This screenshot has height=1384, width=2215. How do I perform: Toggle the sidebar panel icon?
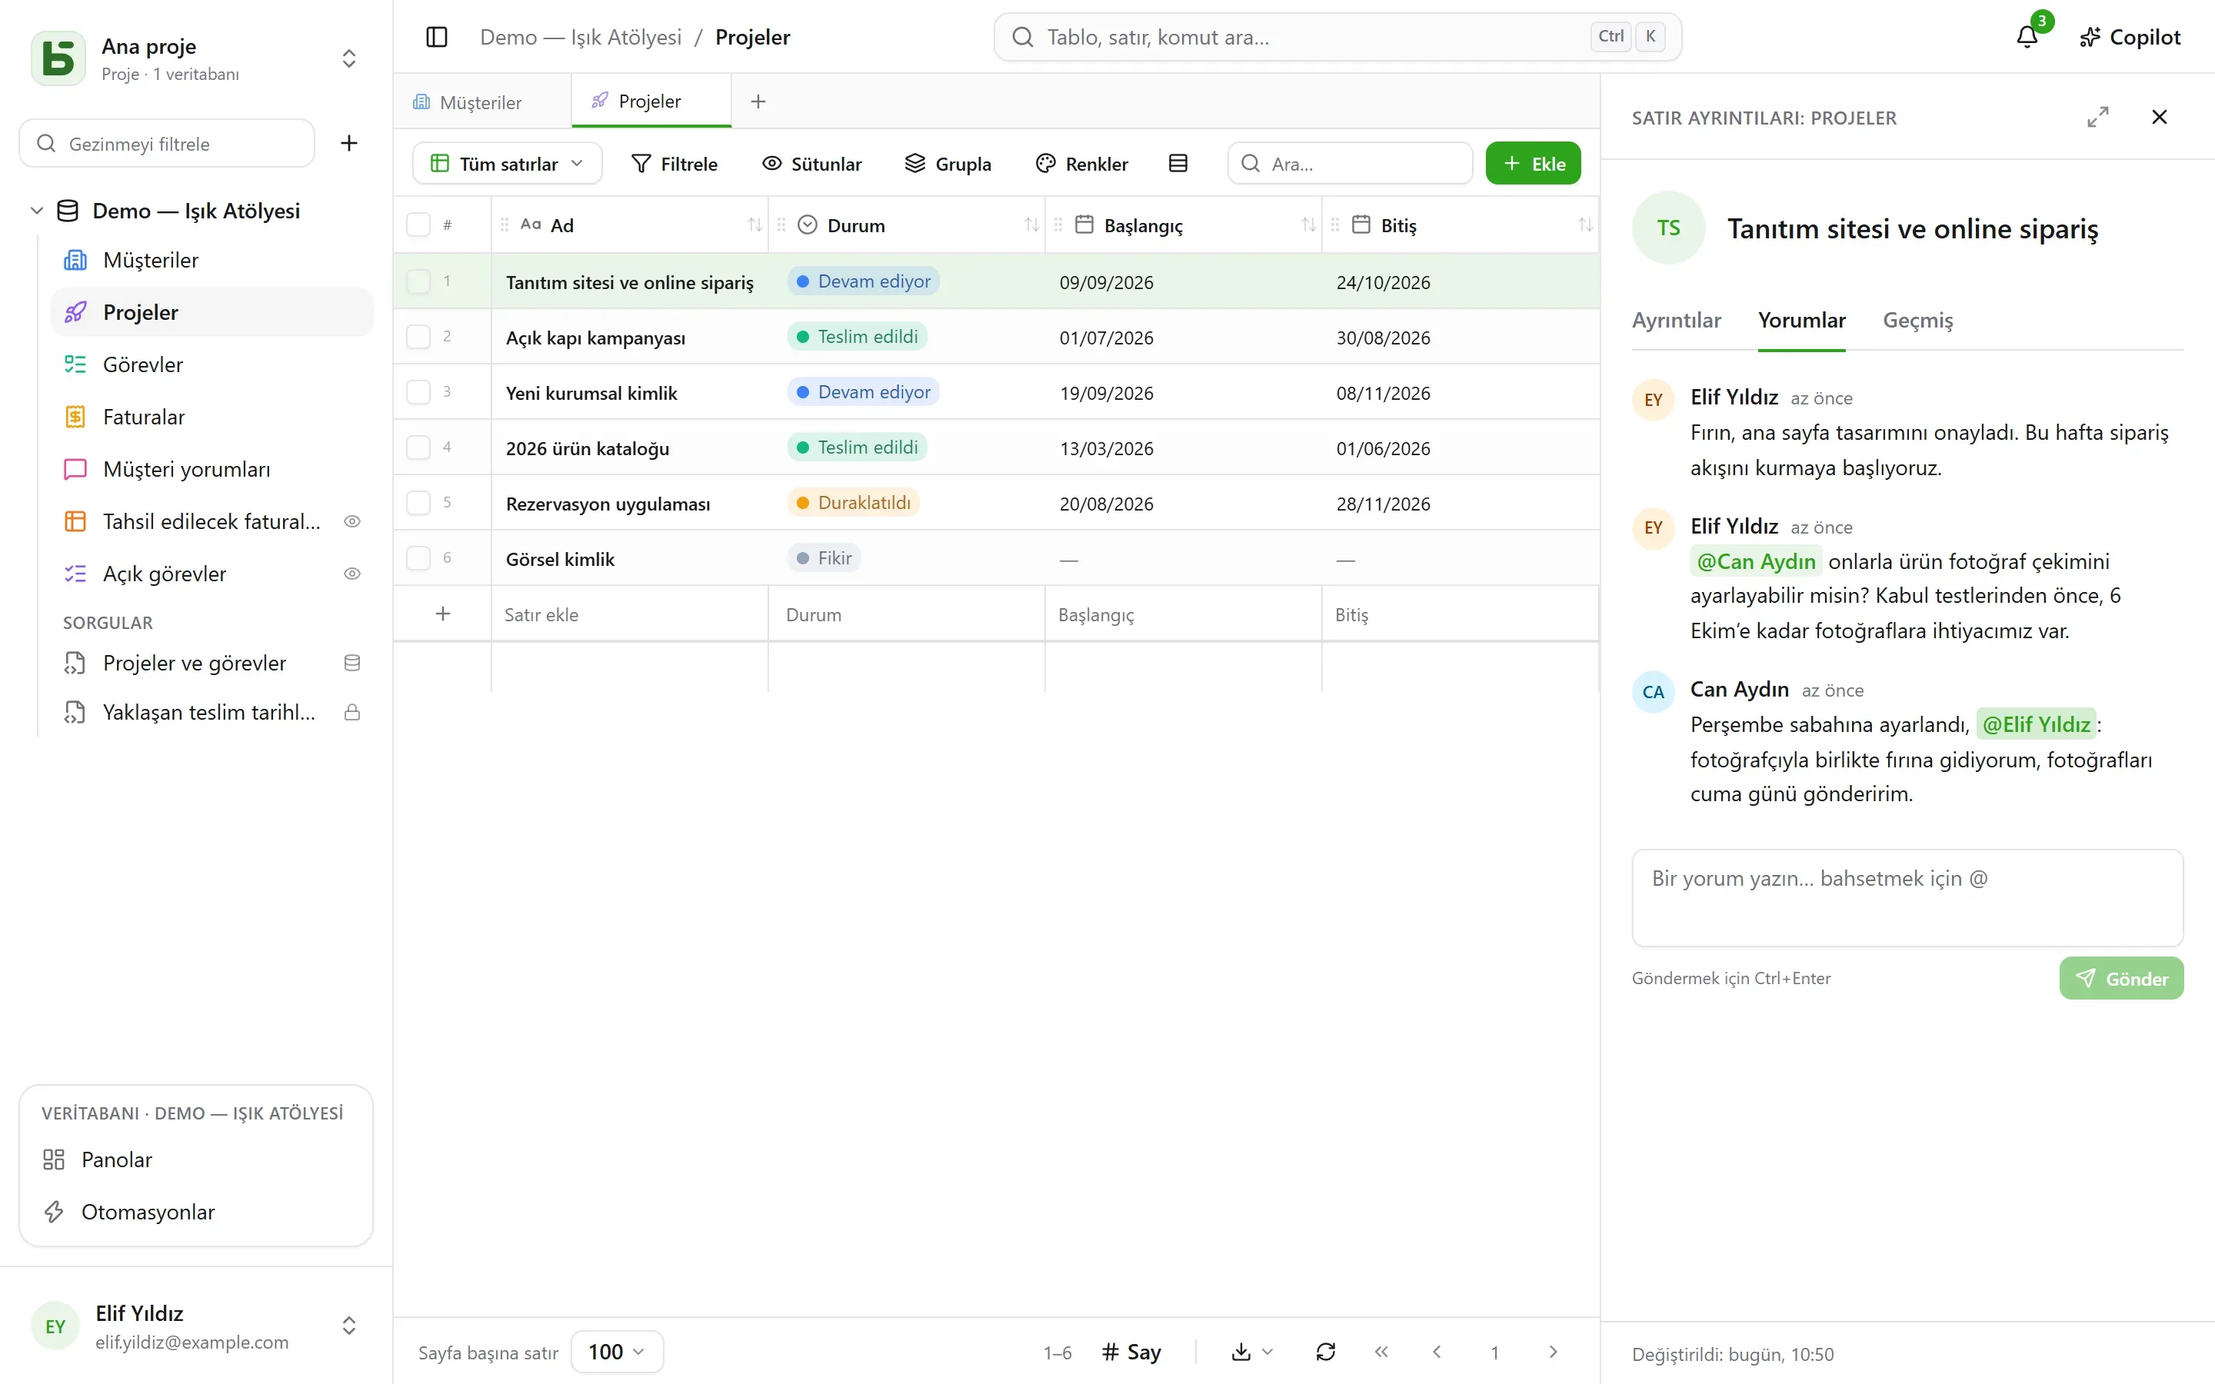tap(437, 37)
